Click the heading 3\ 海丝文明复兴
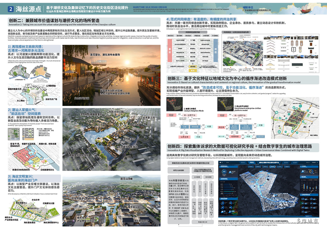 (22, 176)
